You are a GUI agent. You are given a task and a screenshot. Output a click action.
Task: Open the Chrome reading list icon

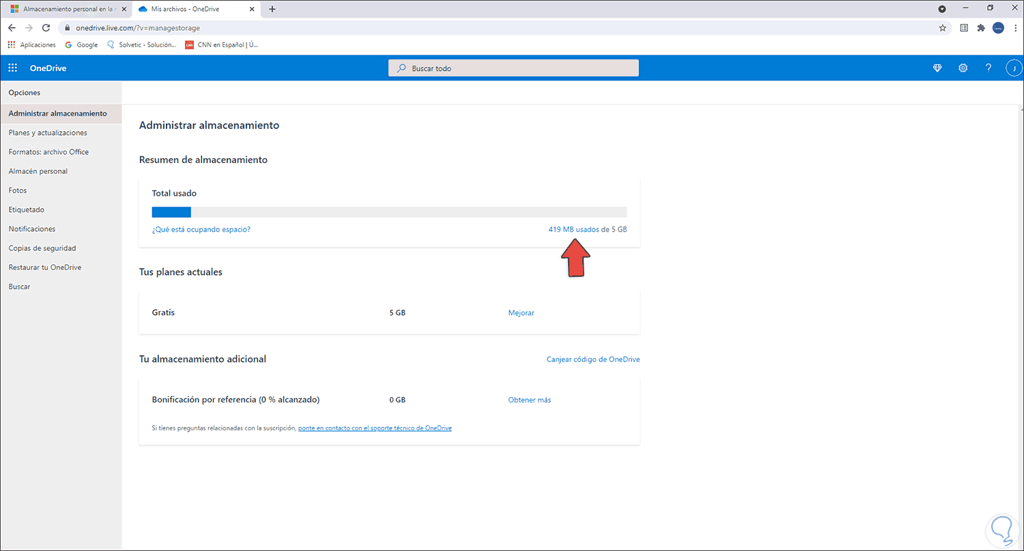964,28
